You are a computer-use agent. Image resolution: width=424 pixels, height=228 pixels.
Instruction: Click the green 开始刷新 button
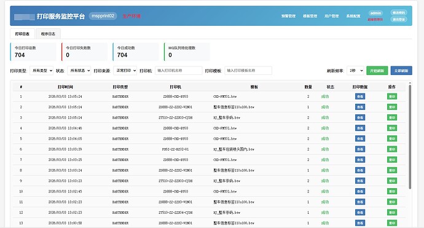tap(377, 71)
